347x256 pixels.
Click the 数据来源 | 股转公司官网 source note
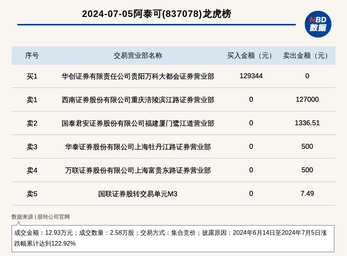40,217
